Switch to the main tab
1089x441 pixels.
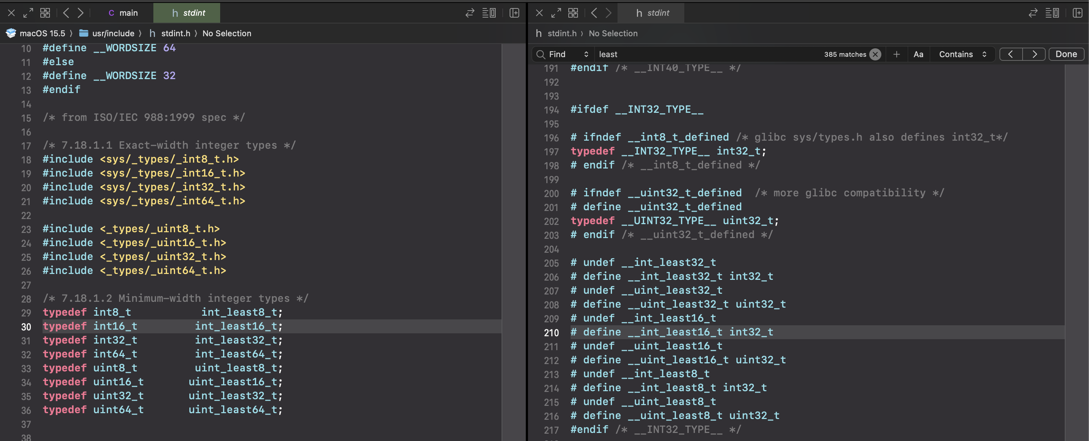tap(123, 13)
